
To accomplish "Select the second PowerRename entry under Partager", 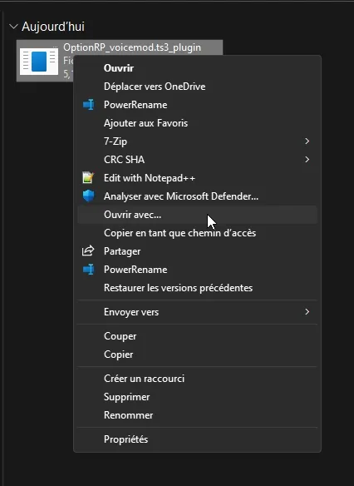I will (x=197, y=270).
